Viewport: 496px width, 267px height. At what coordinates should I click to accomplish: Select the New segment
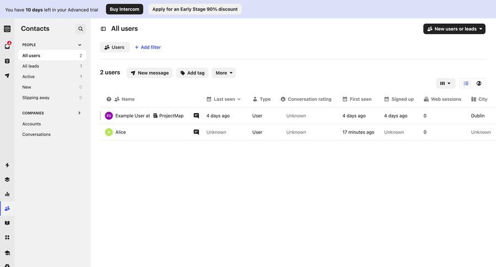click(52, 87)
